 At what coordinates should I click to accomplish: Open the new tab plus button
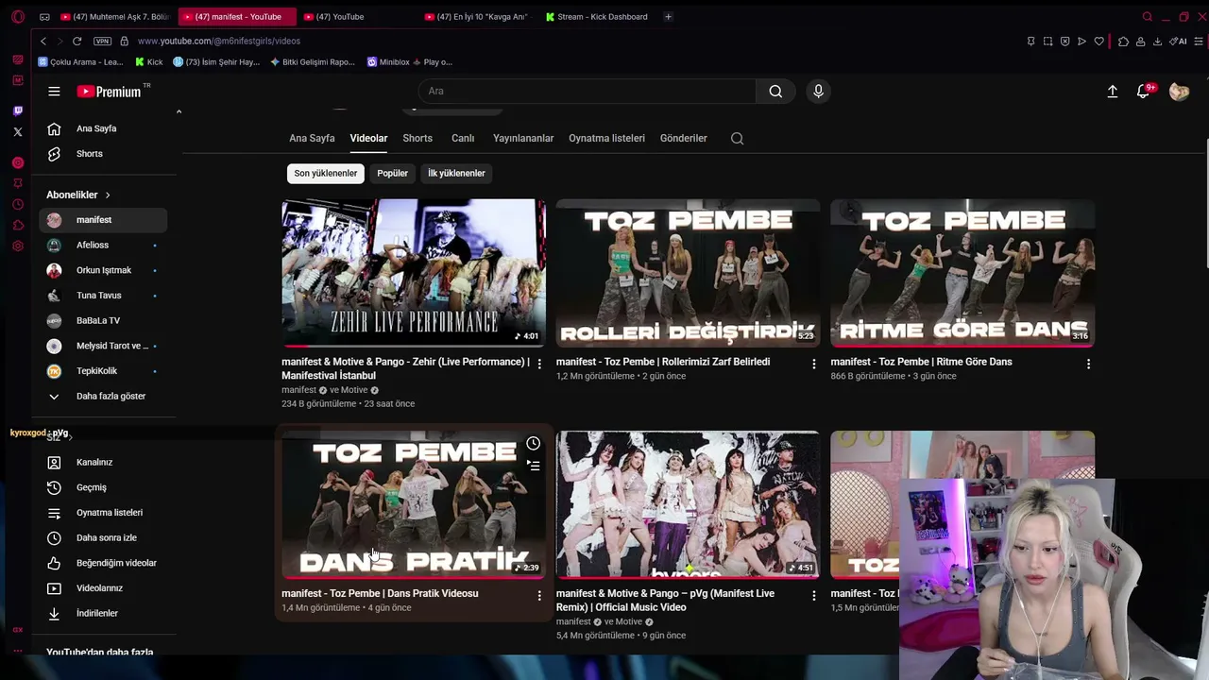(x=668, y=17)
